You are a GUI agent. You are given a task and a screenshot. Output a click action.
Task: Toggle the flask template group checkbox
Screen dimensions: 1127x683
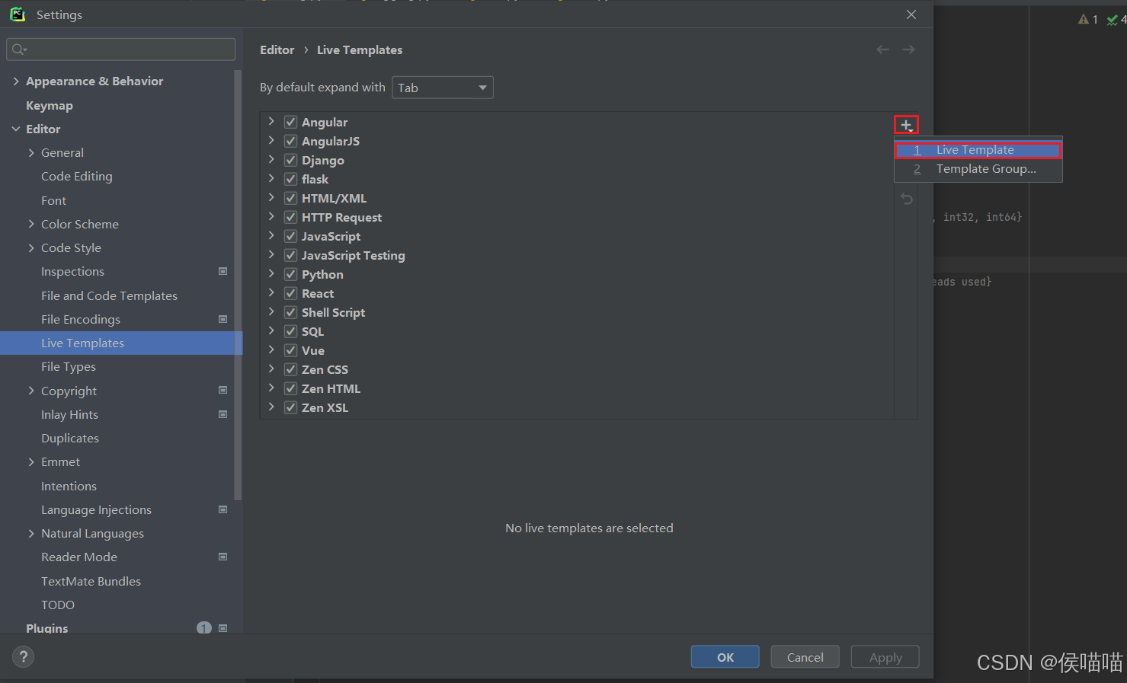point(290,179)
